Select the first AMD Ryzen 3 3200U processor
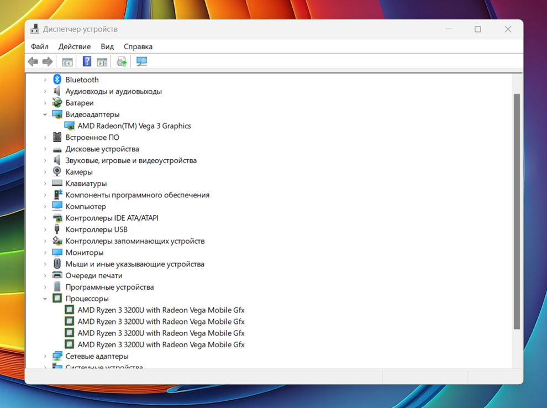 pos(161,310)
